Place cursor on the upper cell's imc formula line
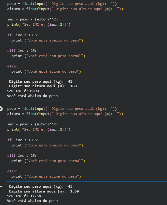This screenshot has height=205, width=167. click(x=33, y=19)
